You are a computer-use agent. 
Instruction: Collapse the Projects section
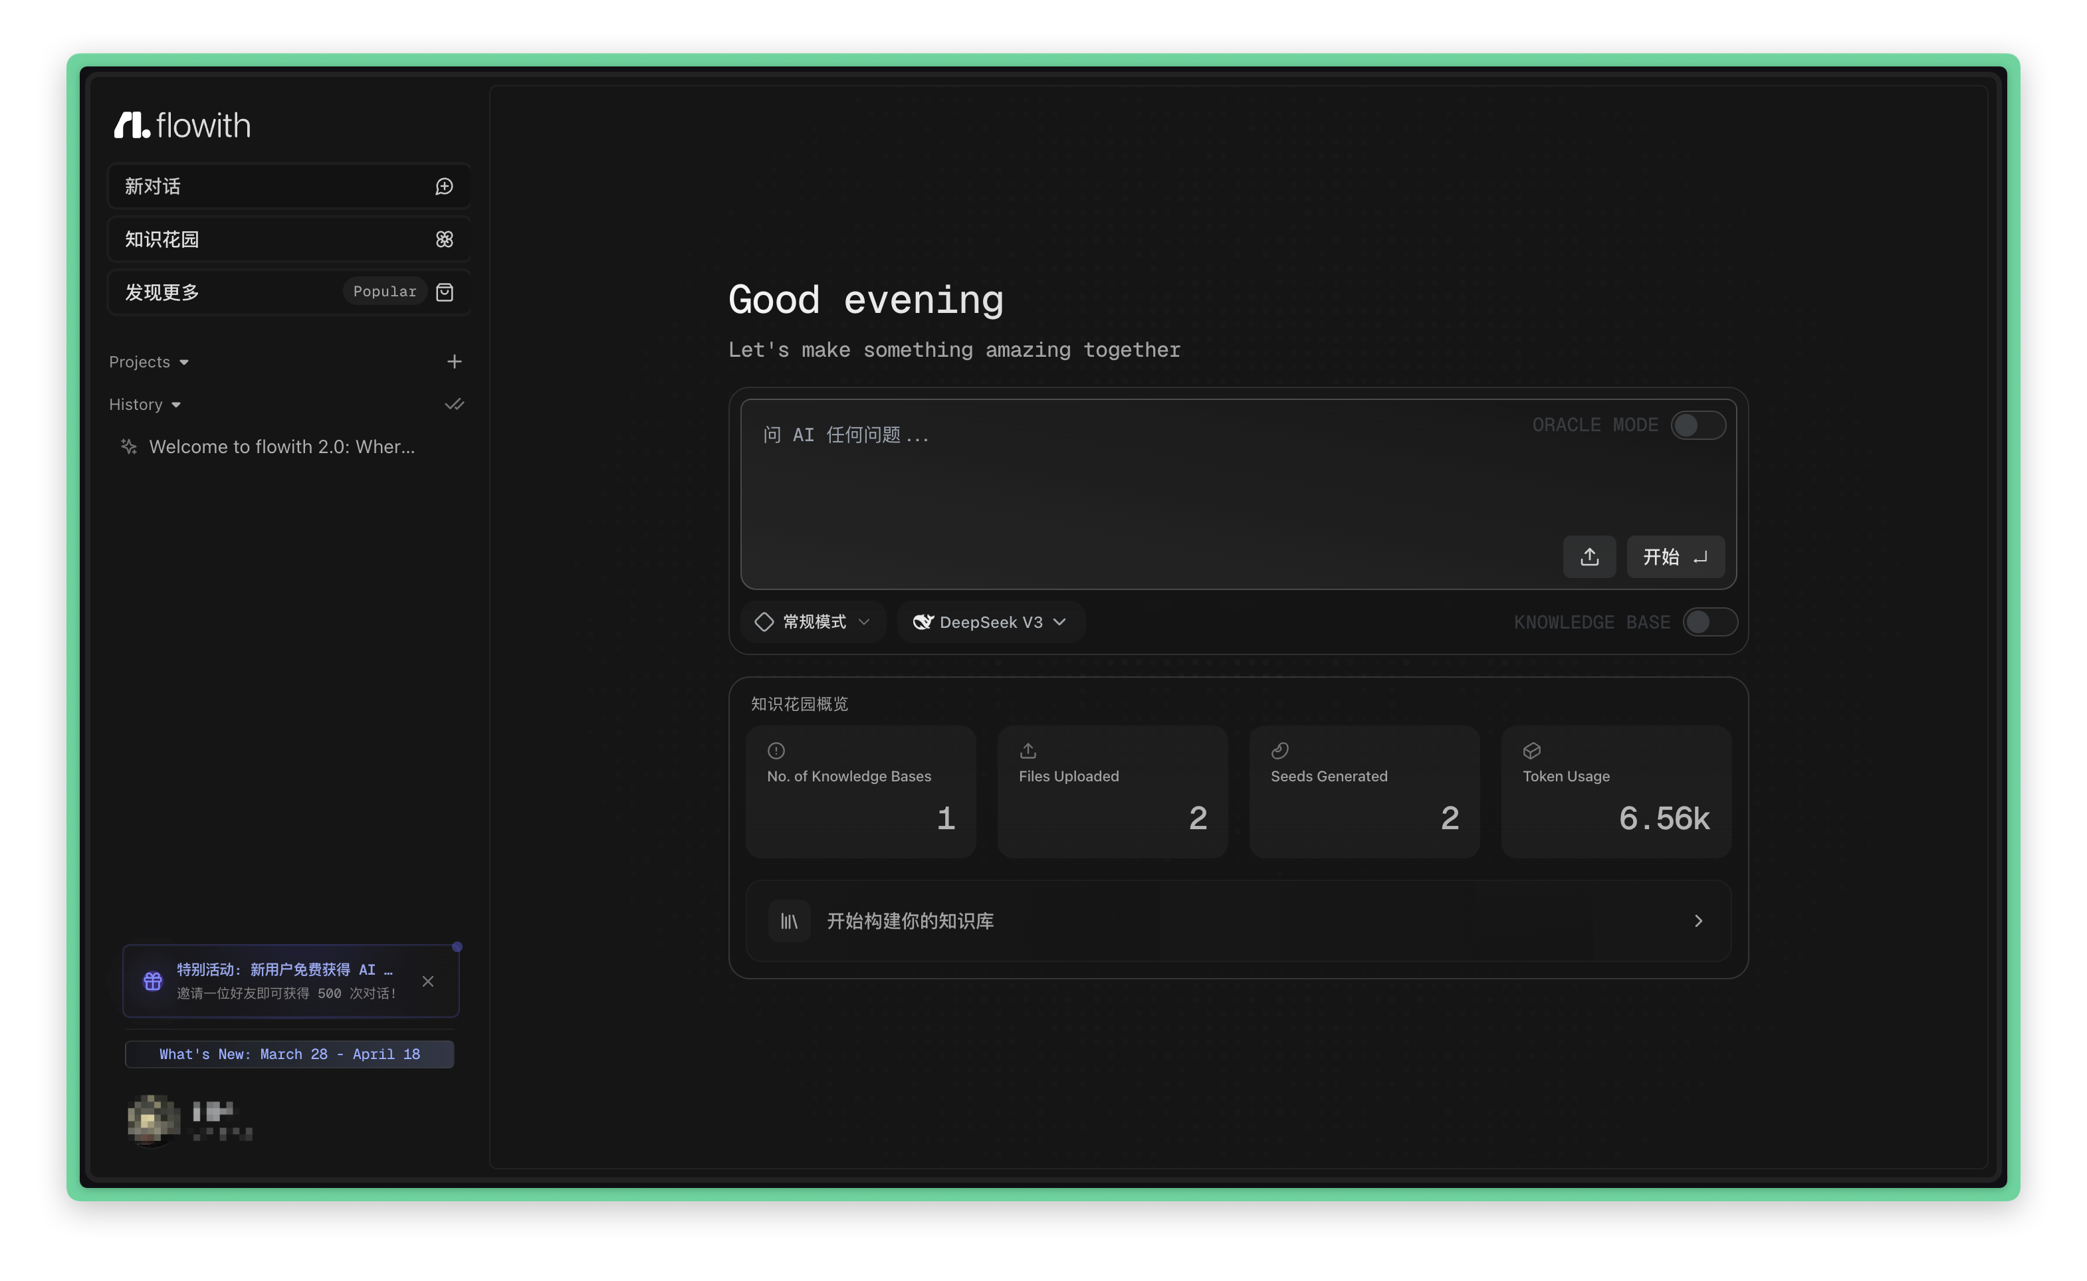tap(149, 363)
